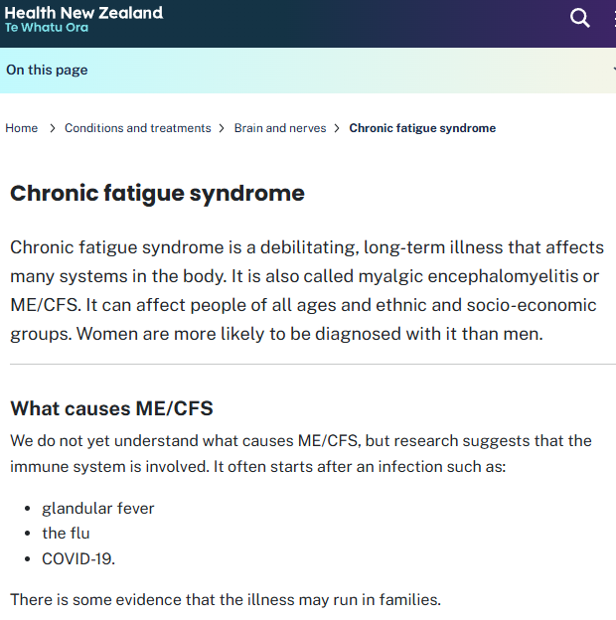The width and height of the screenshot is (616, 620).
Task: Navigate to the Brain and nerves breadcrumb
Action: point(280,128)
